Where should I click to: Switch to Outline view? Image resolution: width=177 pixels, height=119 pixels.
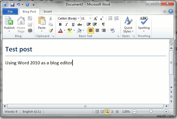tap(112, 112)
